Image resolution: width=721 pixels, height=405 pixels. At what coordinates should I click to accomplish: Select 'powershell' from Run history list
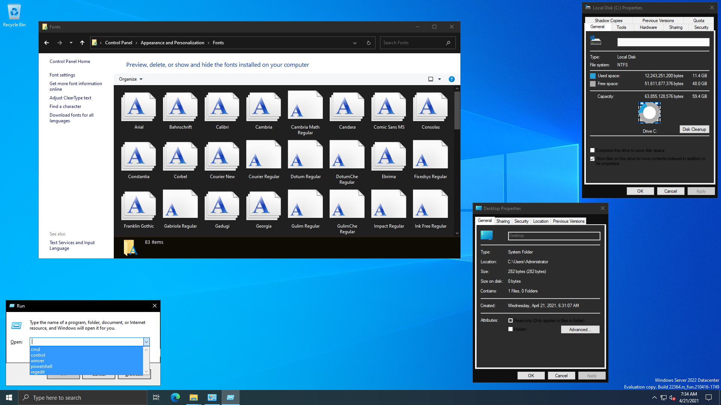pyautogui.click(x=86, y=366)
